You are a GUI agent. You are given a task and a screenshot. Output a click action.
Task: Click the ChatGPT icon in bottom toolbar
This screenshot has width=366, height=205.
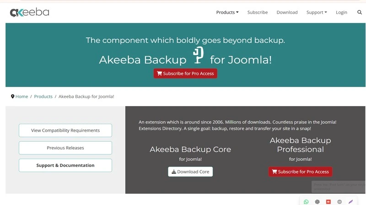click(317, 202)
